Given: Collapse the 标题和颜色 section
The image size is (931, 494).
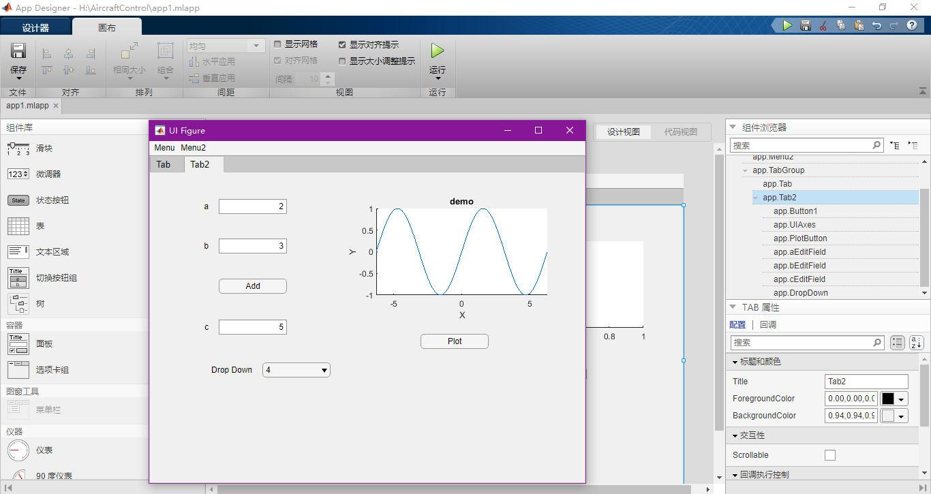Looking at the screenshot, I should [x=735, y=362].
